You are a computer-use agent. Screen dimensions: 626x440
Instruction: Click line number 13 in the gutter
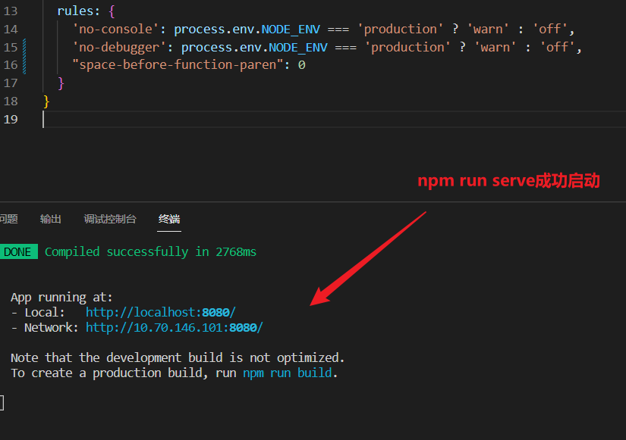tap(11, 11)
